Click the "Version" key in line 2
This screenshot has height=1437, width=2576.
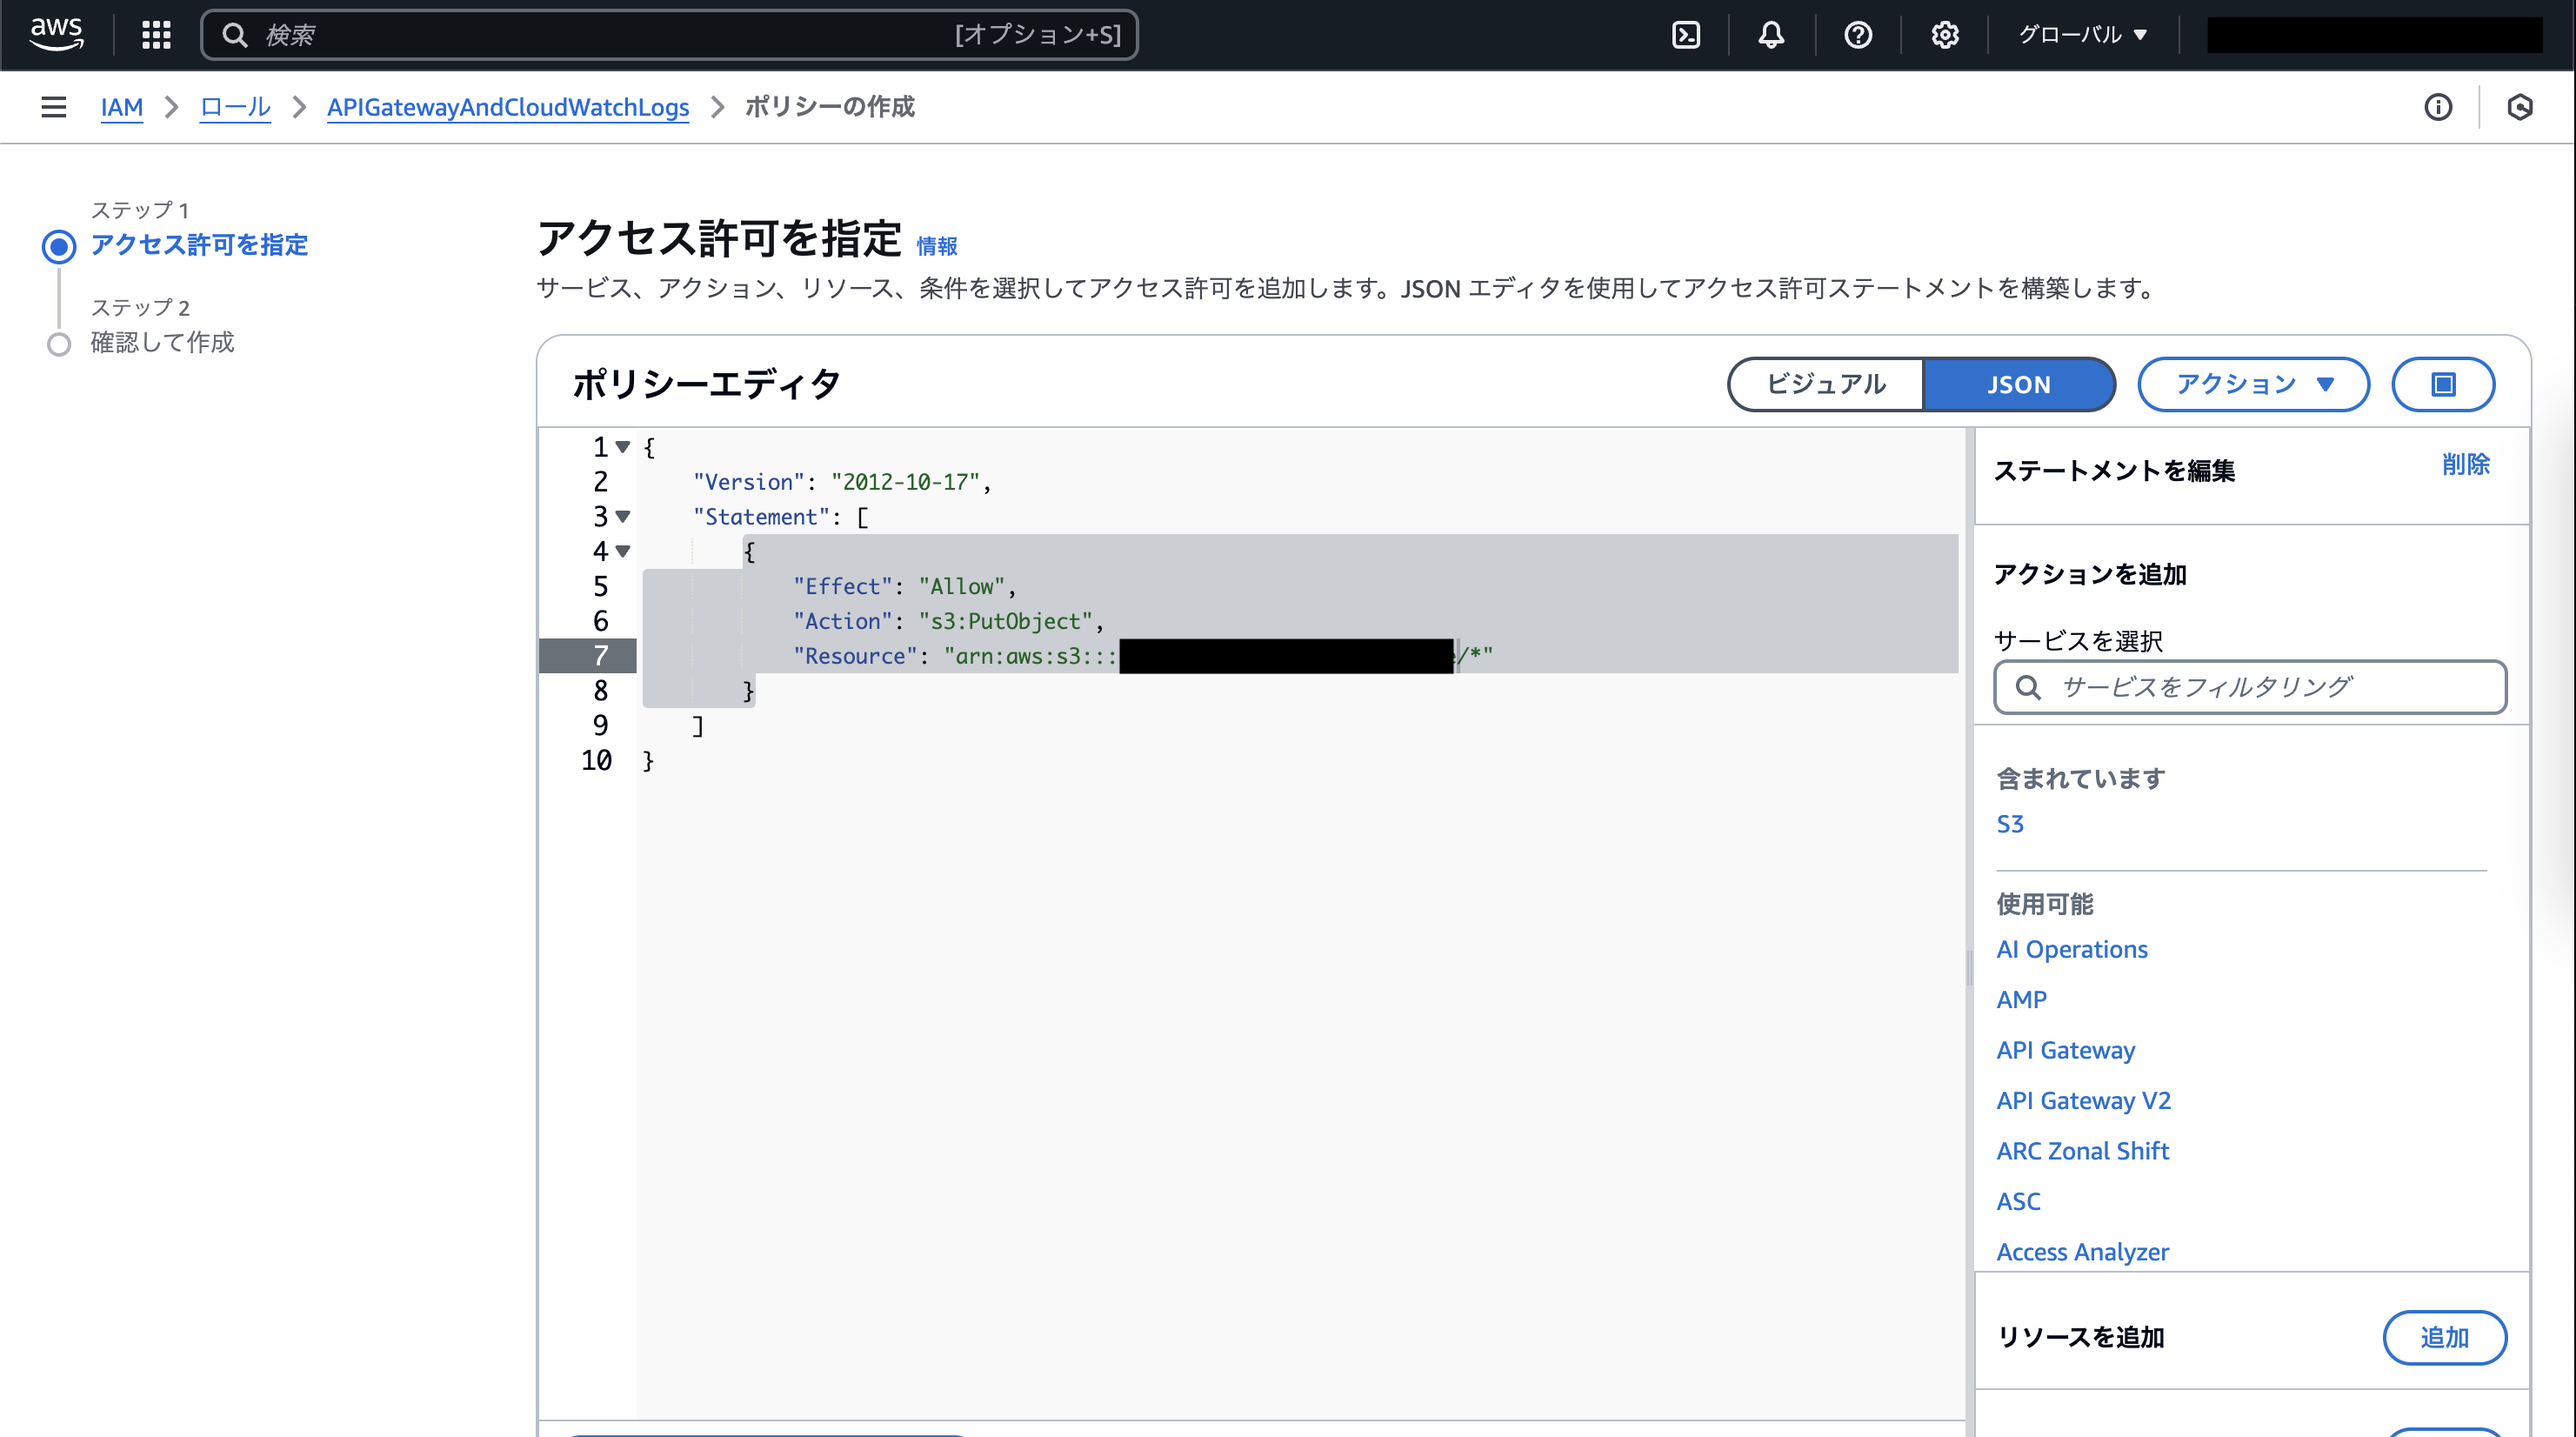tap(749, 482)
